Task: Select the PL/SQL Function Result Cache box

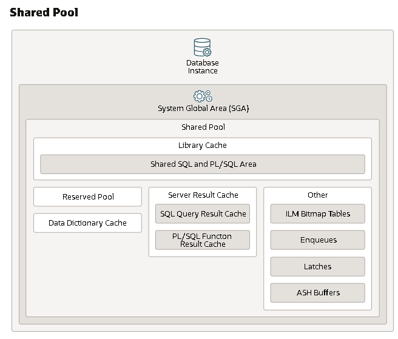Action: 203,240
